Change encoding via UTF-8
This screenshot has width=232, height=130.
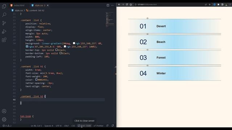pos(59,126)
